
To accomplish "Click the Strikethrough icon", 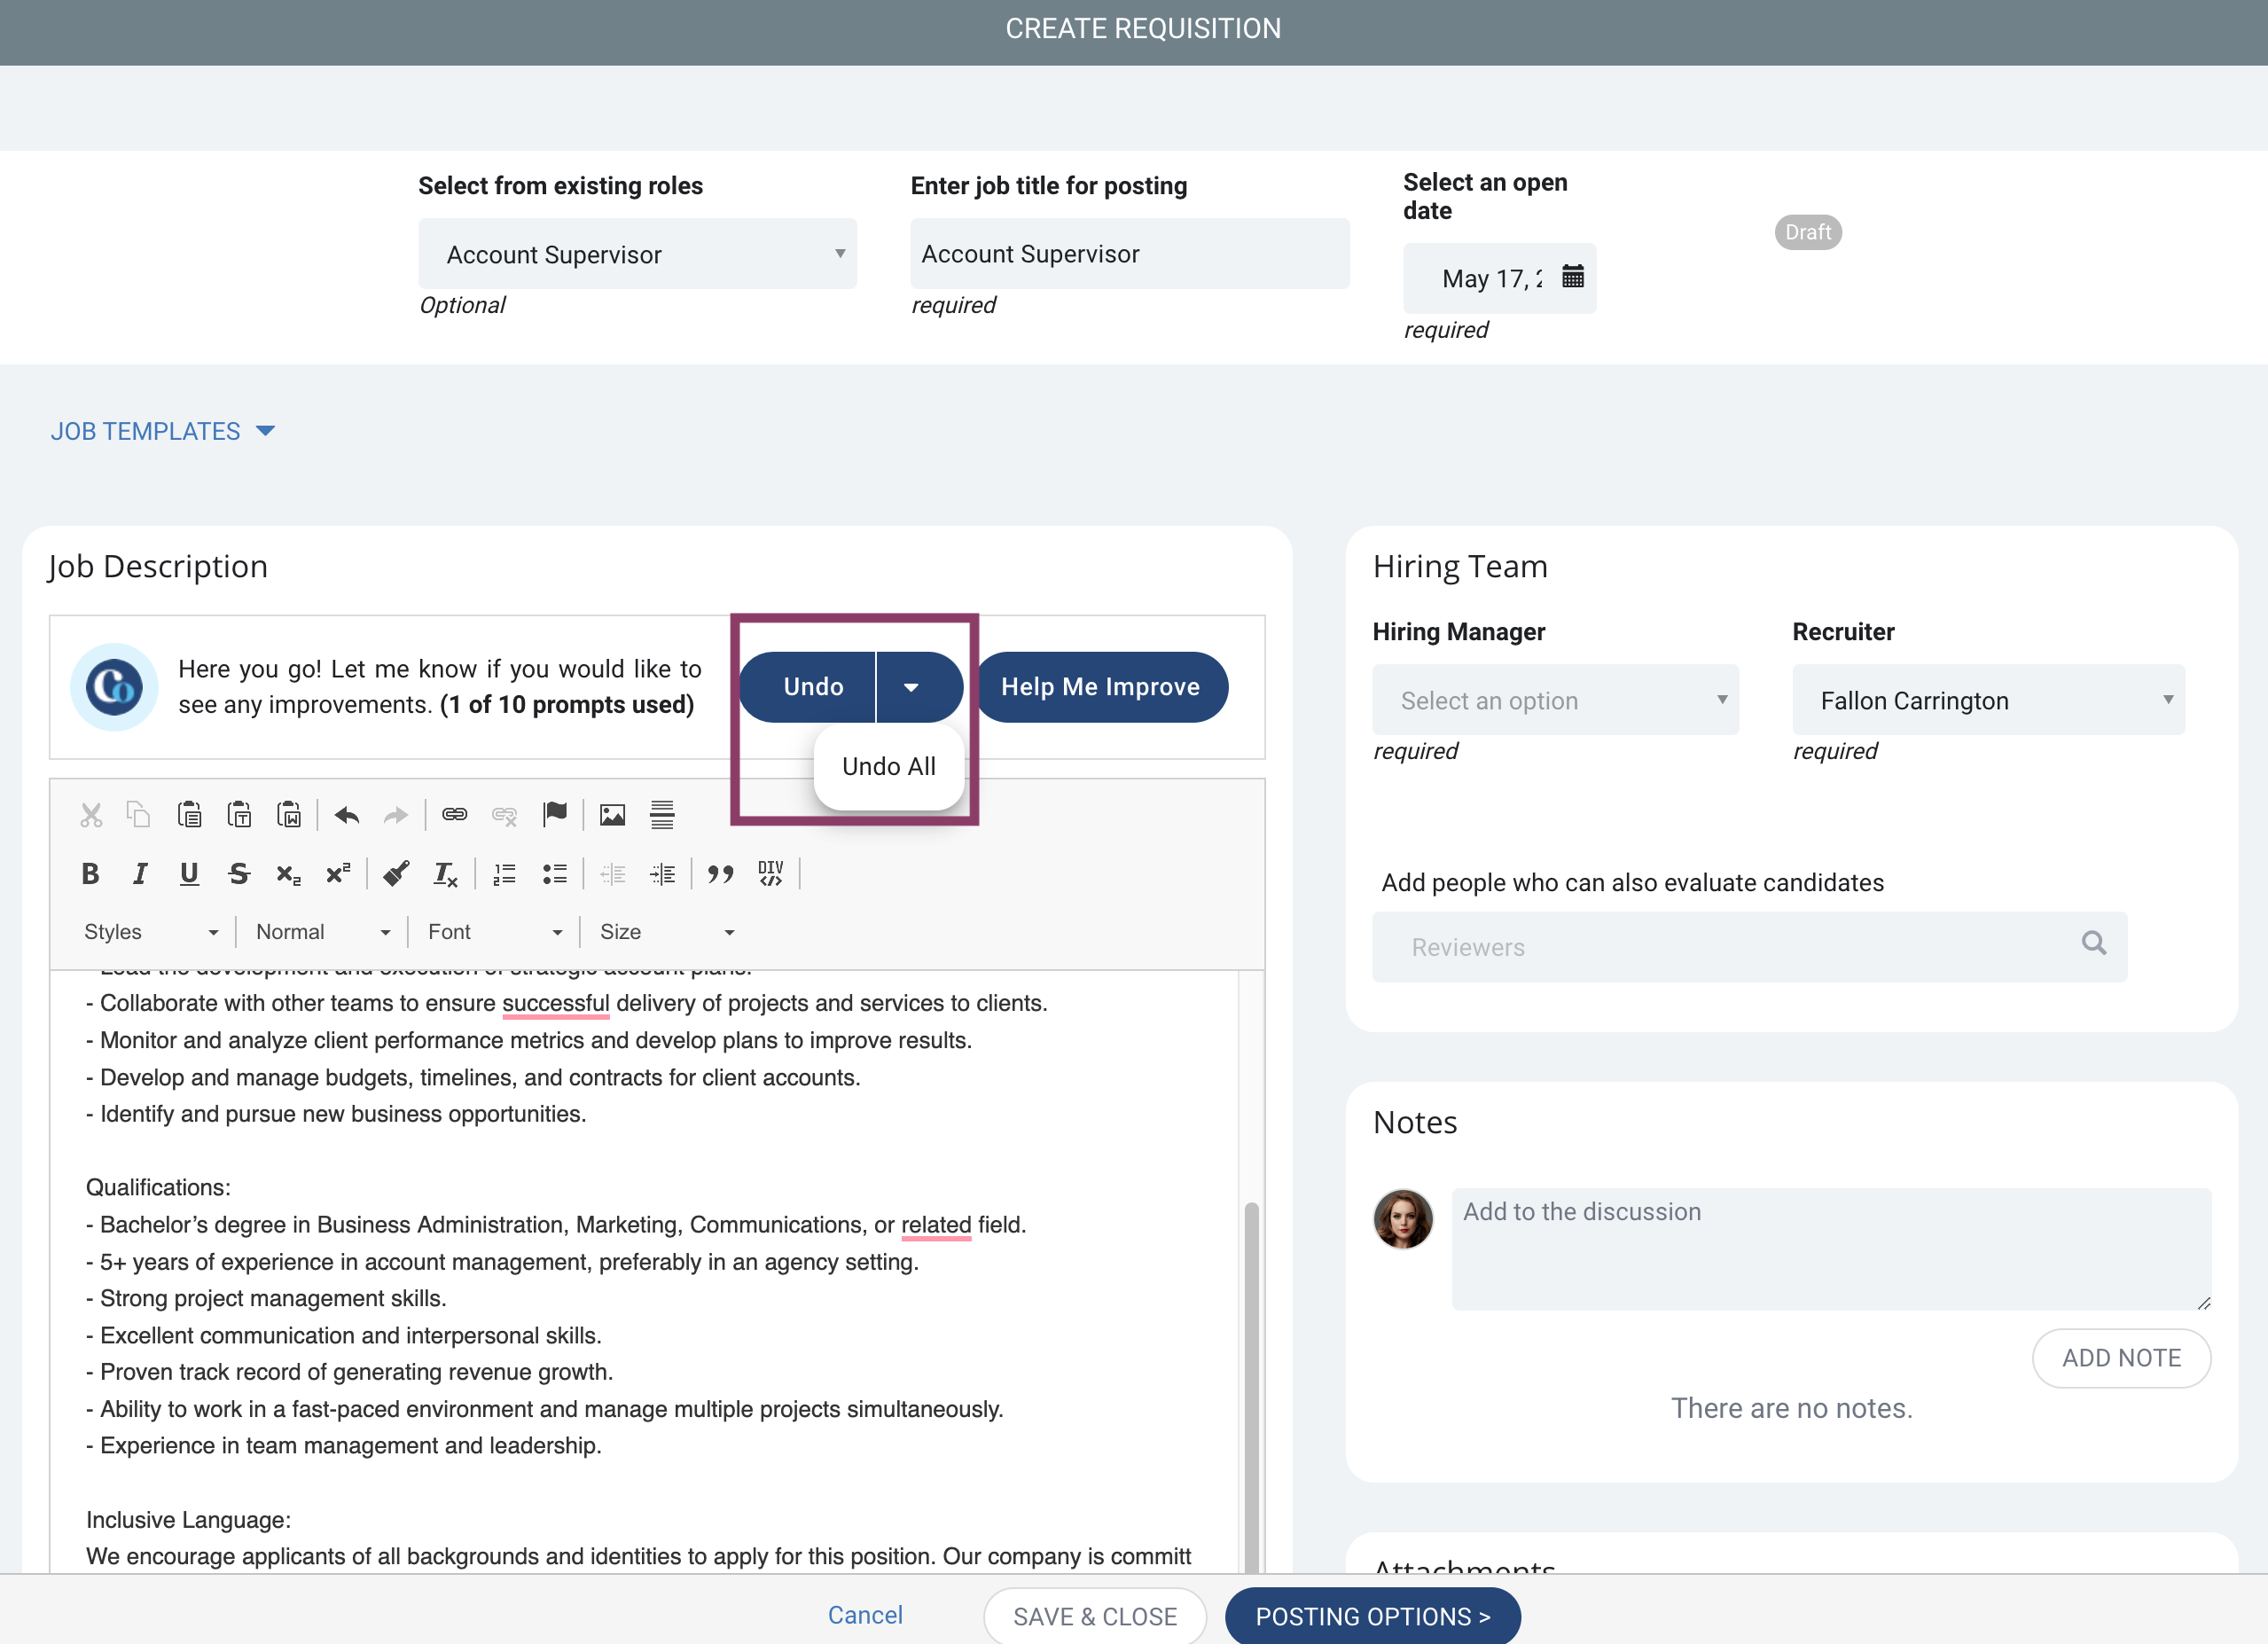I will (238, 874).
